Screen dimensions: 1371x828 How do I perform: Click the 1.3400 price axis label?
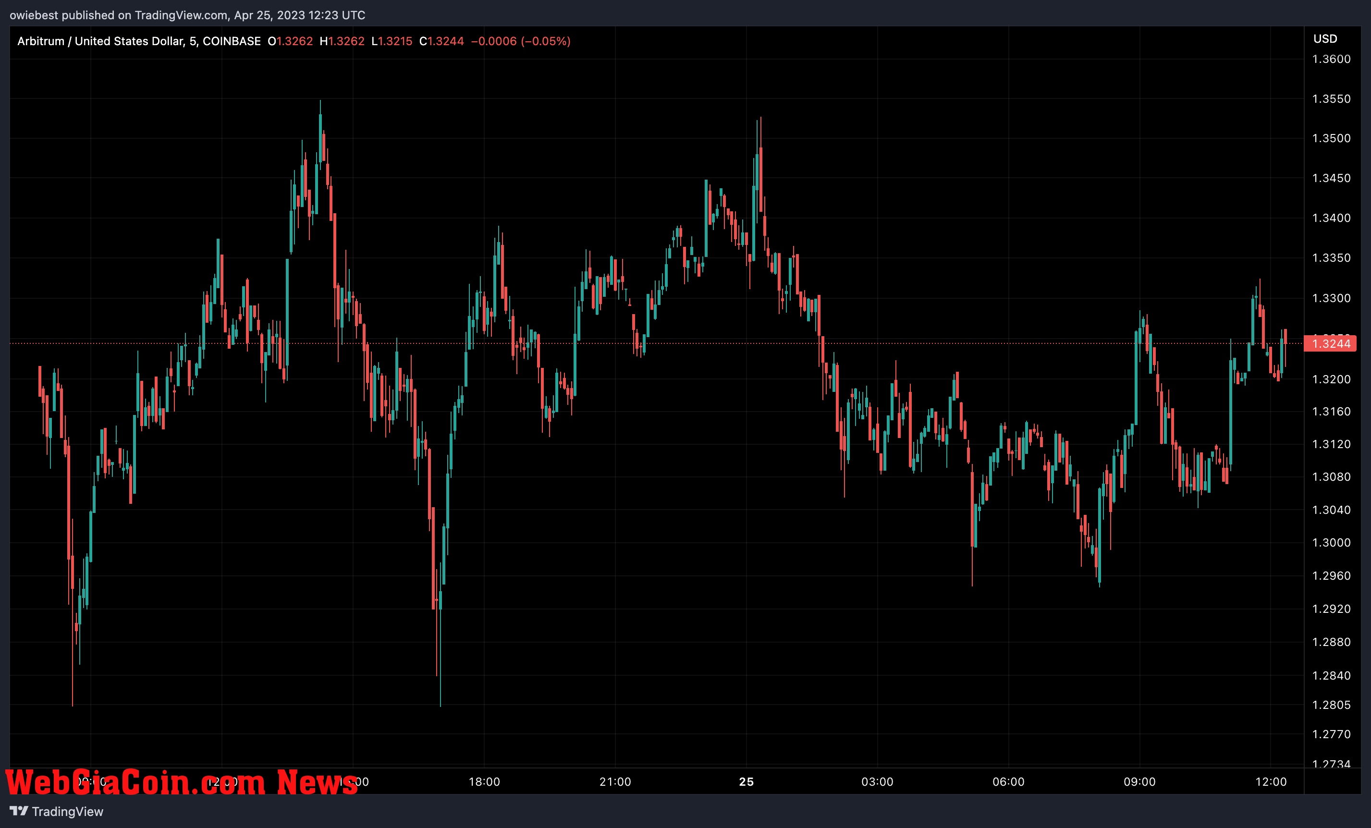(1332, 218)
